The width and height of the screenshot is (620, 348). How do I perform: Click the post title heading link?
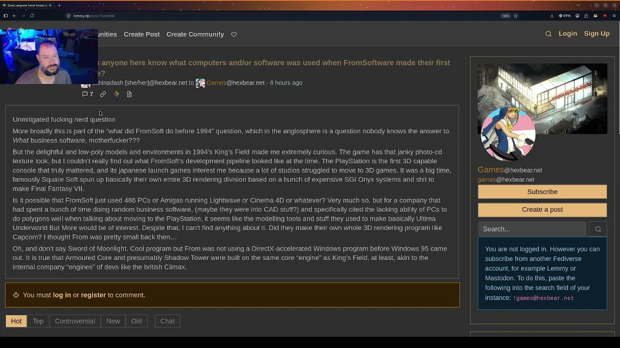[x=274, y=68]
